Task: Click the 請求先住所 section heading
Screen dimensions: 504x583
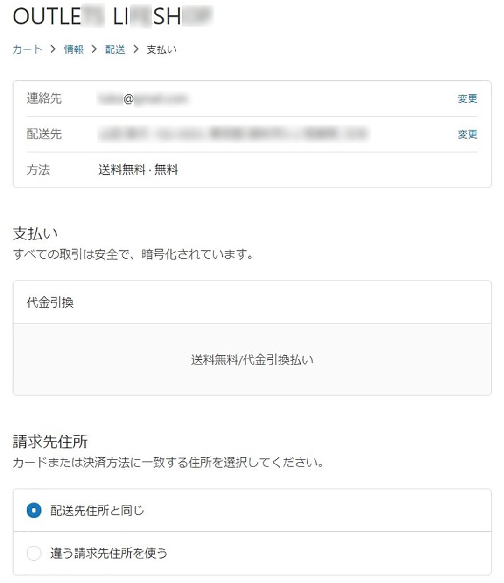Action: (x=50, y=442)
